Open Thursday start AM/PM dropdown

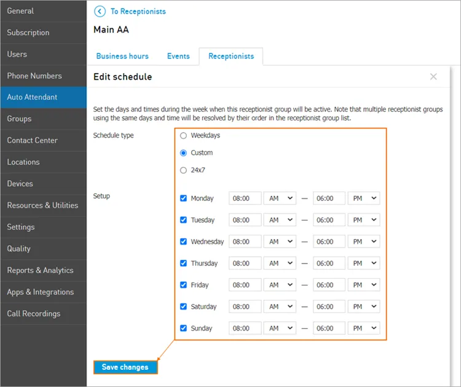point(280,263)
